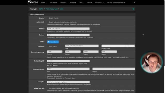Open the System menu
The width and height of the screenshot is (165, 93).
click(x=44, y=2)
